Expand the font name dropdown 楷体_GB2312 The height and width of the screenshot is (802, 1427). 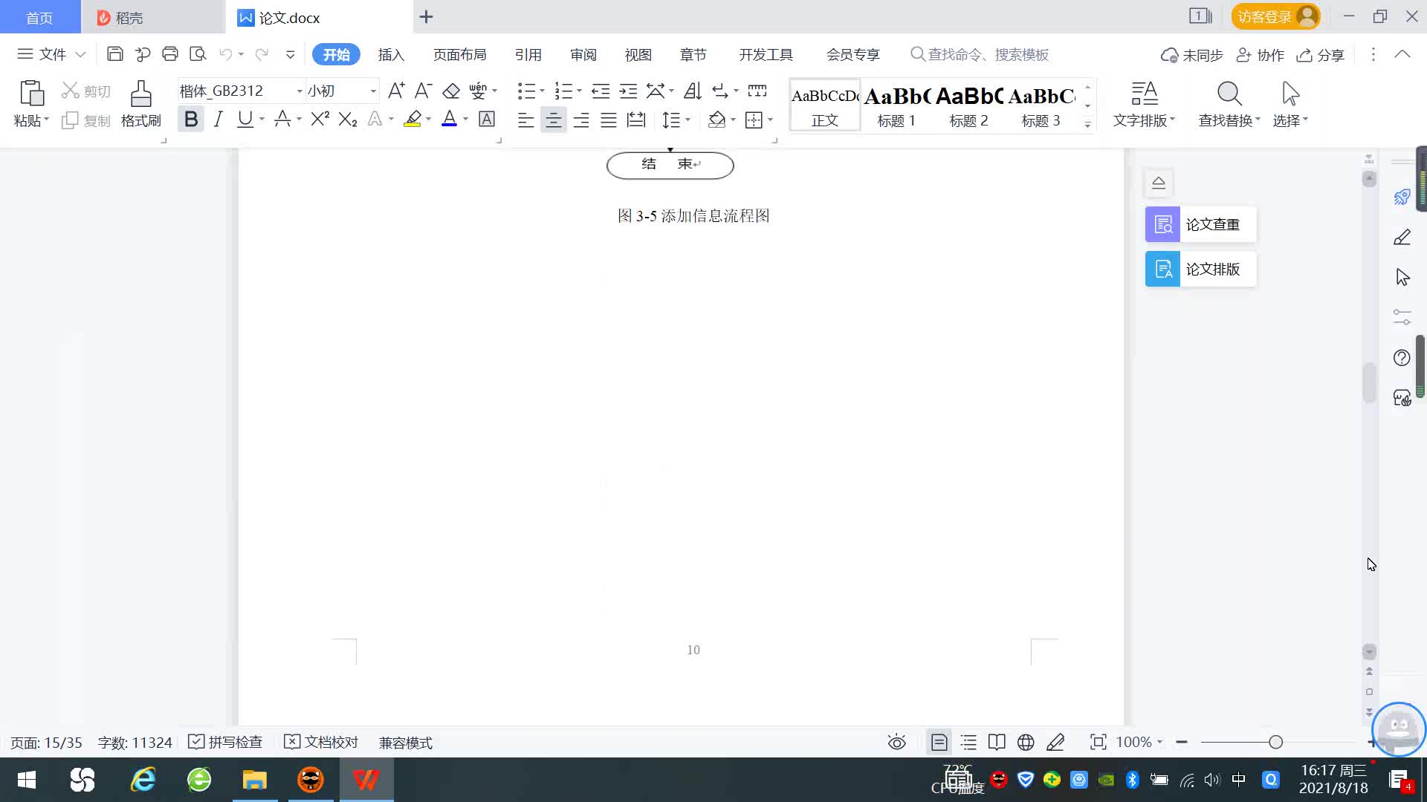[x=300, y=91]
